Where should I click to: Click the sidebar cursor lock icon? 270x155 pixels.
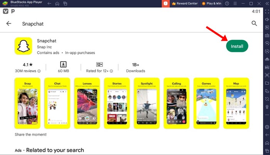267,27
